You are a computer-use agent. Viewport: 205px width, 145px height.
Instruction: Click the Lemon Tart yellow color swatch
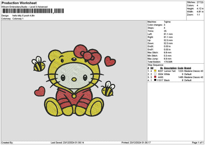click(x=155, y=71)
